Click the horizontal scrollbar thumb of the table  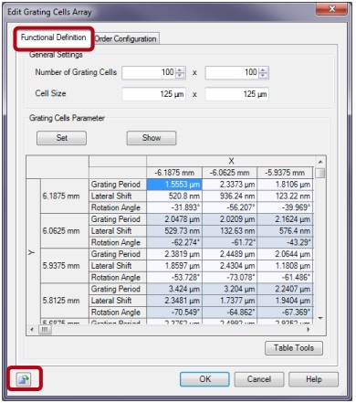45,329
